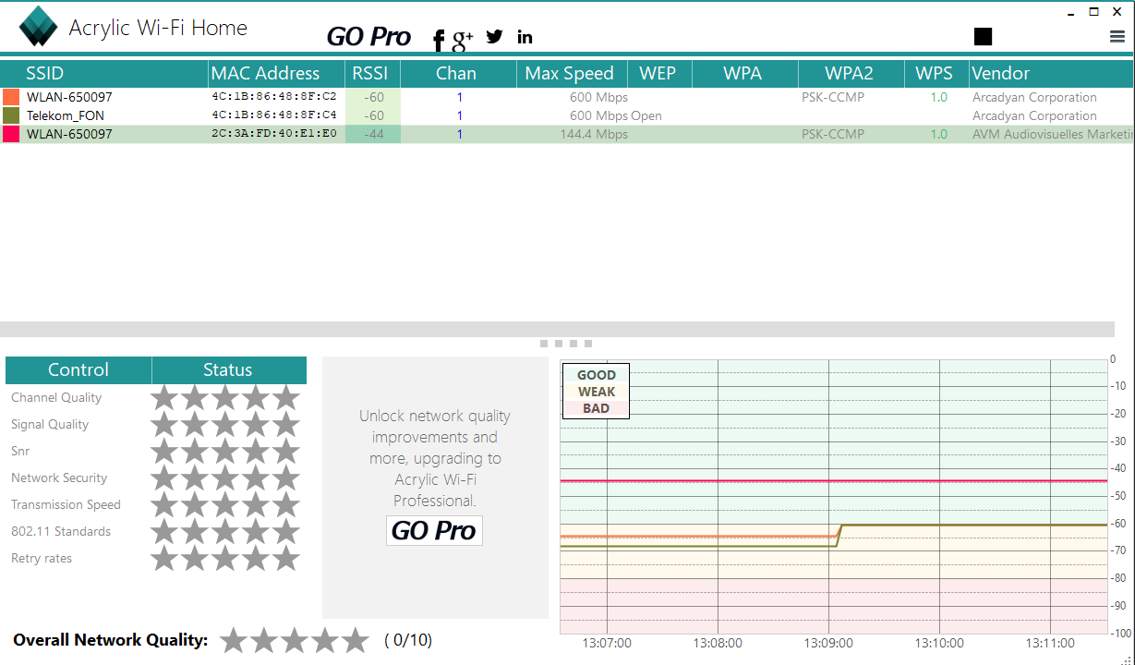The height and width of the screenshot is (665, 1135).
Task: Click the 13:09:00 time axis label
Action: [828, 644]
